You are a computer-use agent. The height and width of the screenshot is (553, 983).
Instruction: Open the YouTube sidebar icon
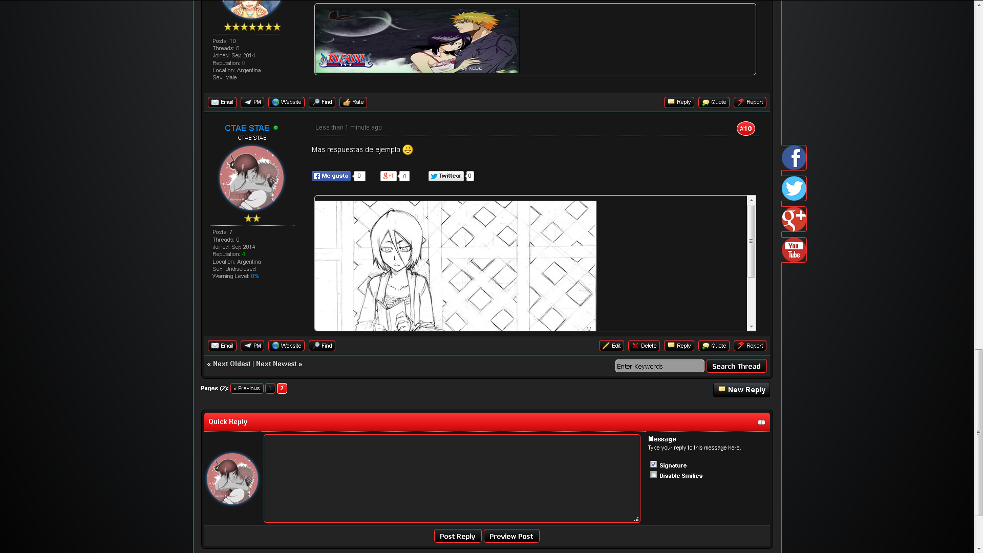click(794, 250)
